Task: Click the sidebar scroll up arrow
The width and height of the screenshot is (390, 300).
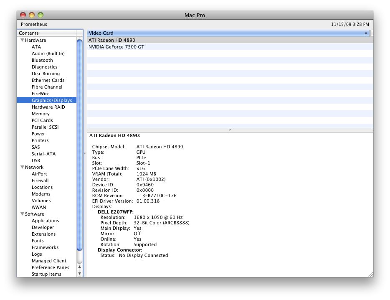Action: tap(80, 267)
